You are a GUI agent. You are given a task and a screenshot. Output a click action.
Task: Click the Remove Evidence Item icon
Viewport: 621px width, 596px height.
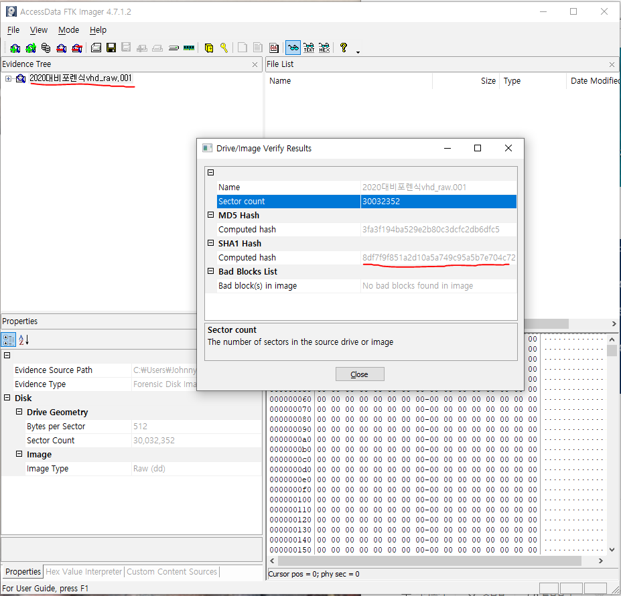tap(62, 48)
